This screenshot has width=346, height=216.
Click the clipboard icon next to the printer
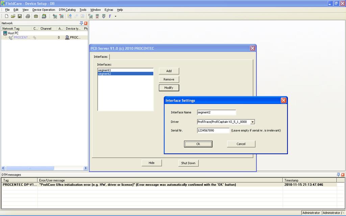tap(36, 16)
